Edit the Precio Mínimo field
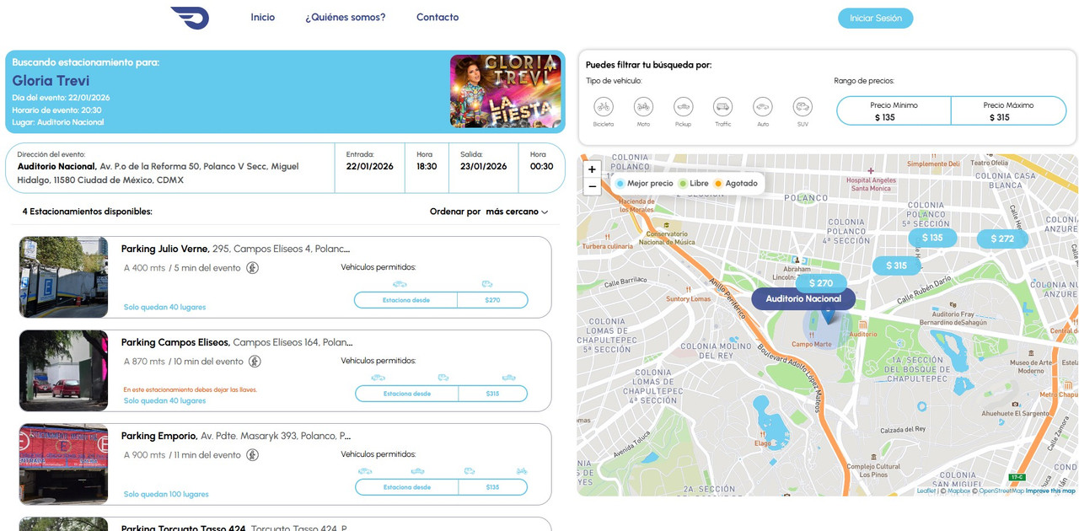1079x531 pixels. coord(894,111)
